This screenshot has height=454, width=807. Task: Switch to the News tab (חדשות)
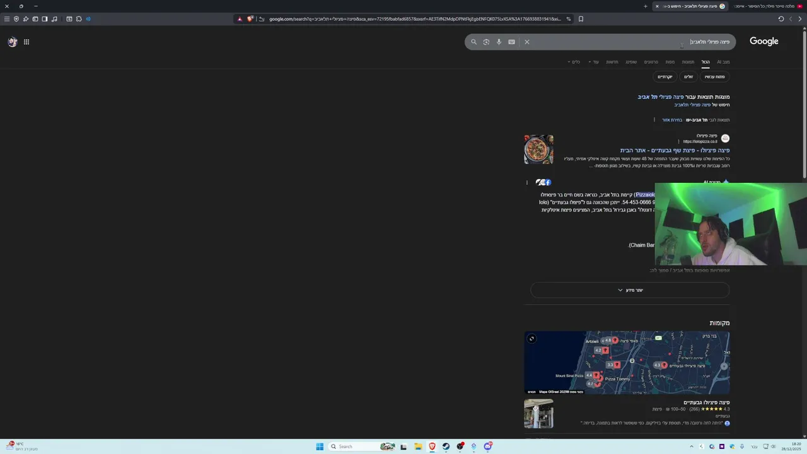click(612, 62)
